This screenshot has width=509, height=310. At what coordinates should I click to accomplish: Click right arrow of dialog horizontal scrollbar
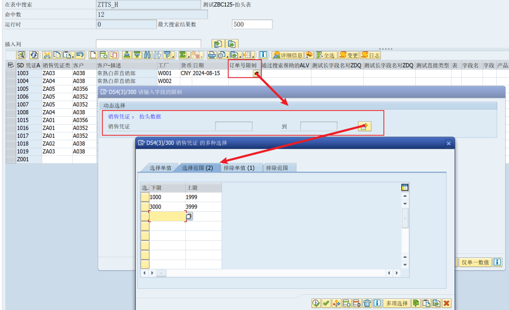[x=396, y=273]
